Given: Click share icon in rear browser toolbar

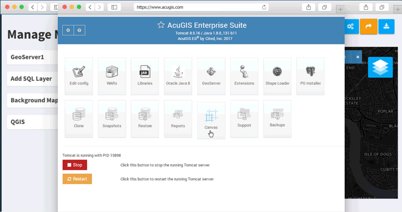Looking at the screenshot, I should point(366,7).
